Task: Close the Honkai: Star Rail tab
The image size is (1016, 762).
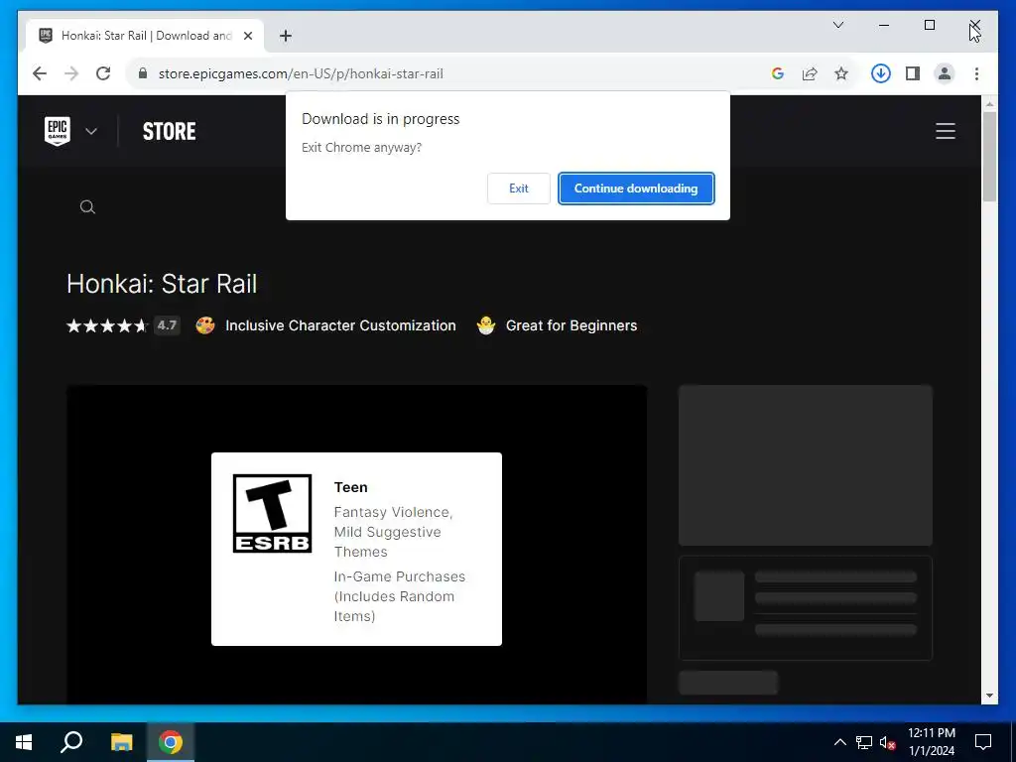Action: click(x=247, y=36)
